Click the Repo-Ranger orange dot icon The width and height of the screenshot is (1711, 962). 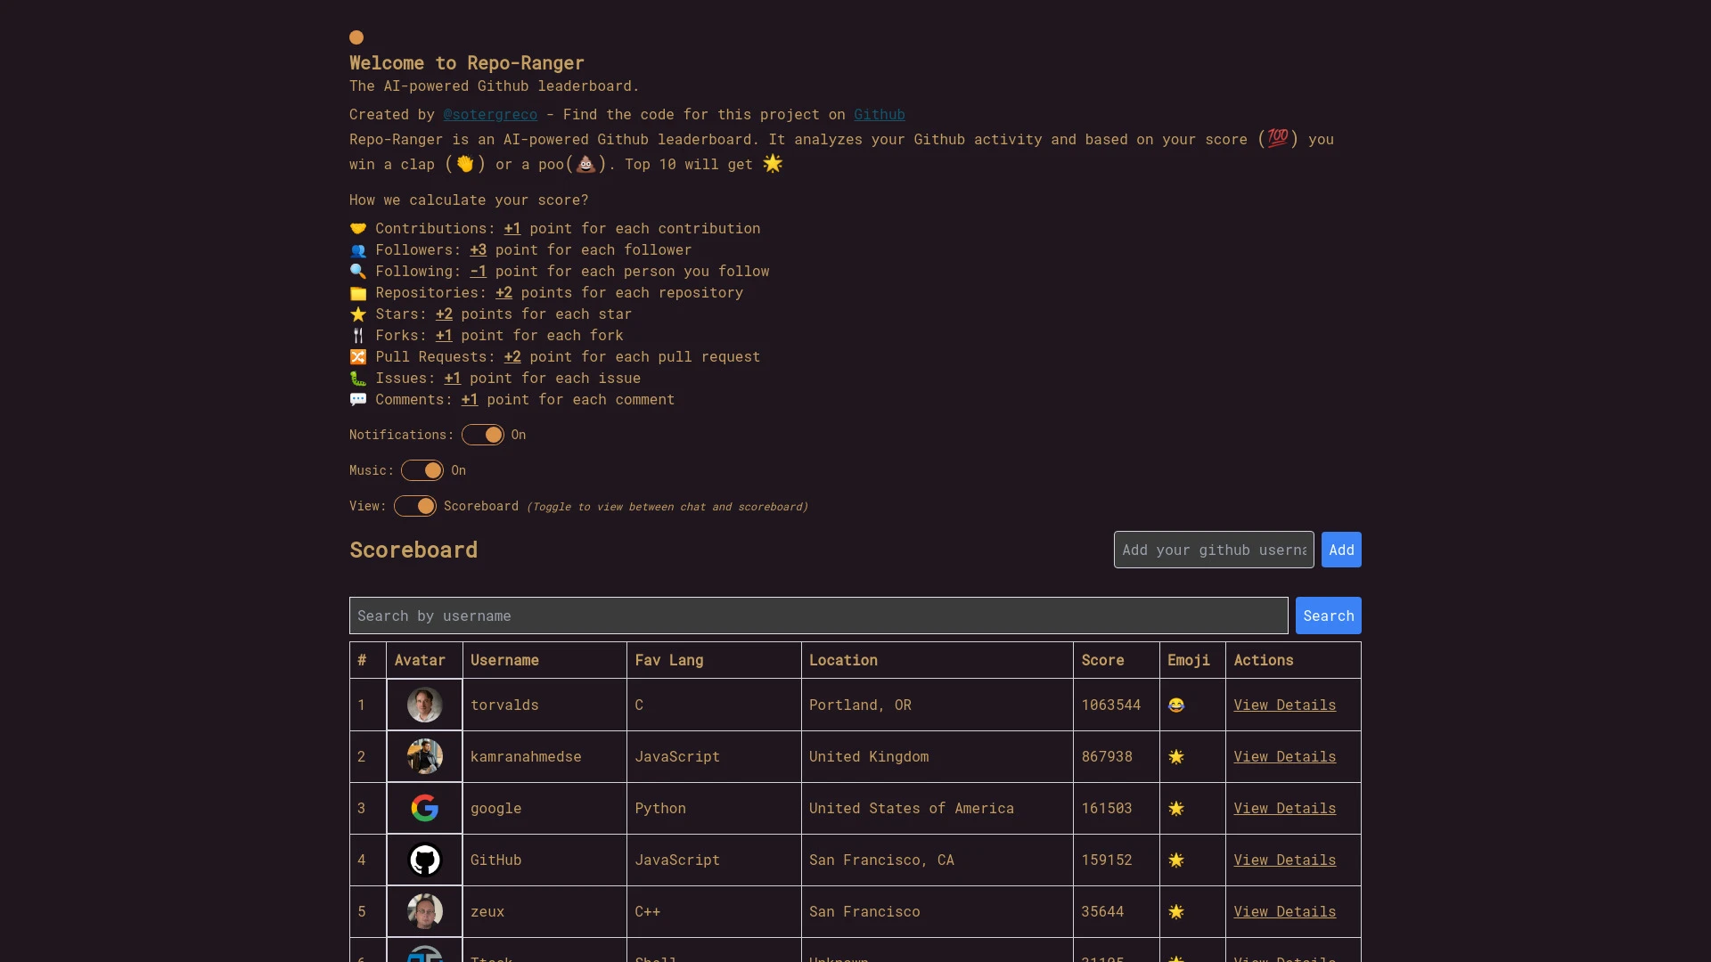pos(356,37)
